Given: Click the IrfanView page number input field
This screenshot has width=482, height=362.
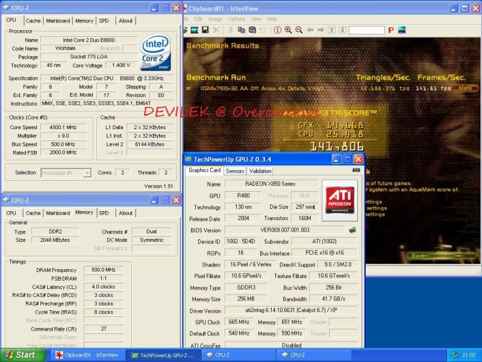Looking at the screenshot, I should pyautogui.click(x=367, y=30).
